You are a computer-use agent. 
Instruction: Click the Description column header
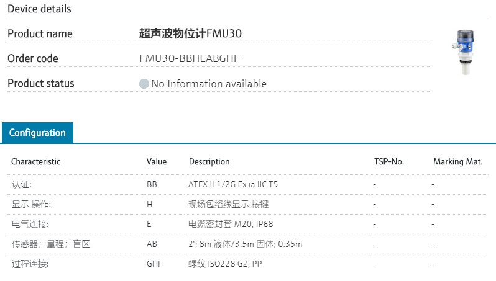coord(209,162)
